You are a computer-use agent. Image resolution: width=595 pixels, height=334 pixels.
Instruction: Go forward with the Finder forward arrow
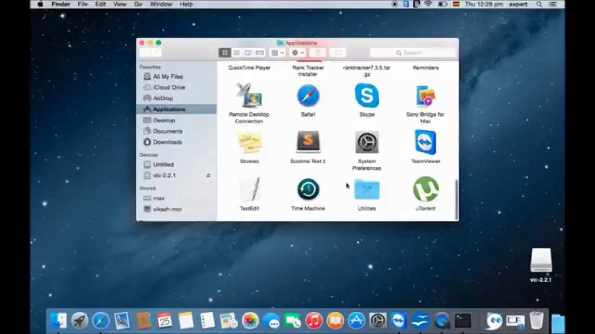[x=156, y=53]
